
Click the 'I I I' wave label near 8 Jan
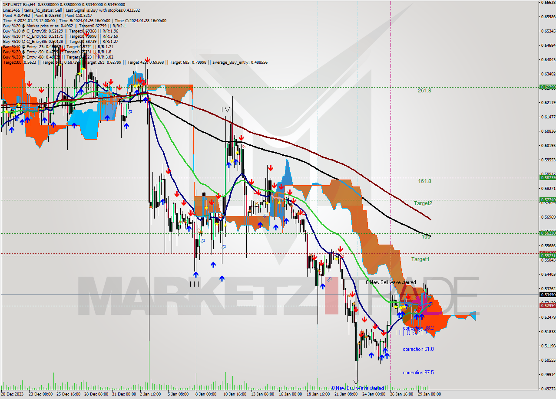pyautogui.click(x=195, y=284)
